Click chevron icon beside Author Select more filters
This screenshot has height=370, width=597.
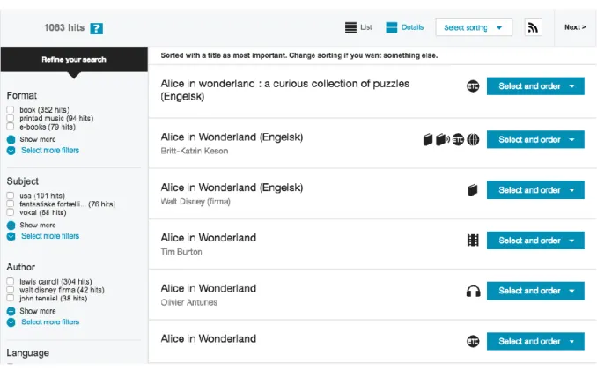click(11, 322)
